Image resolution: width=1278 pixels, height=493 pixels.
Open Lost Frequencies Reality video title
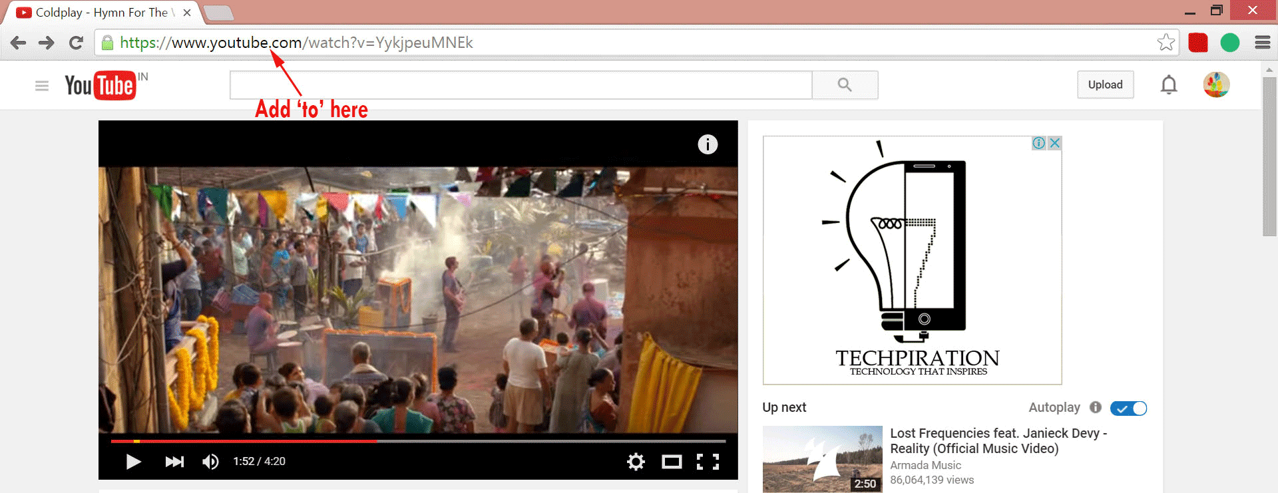tap(998, 441)
